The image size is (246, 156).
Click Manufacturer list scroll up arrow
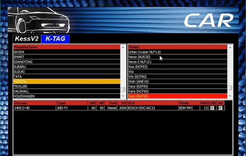click(x=123, y=47)
